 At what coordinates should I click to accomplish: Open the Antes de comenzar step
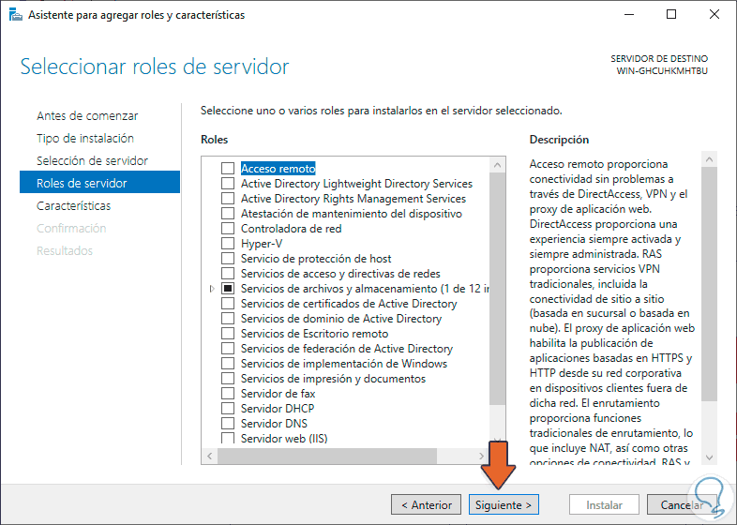tap(87, 116)
